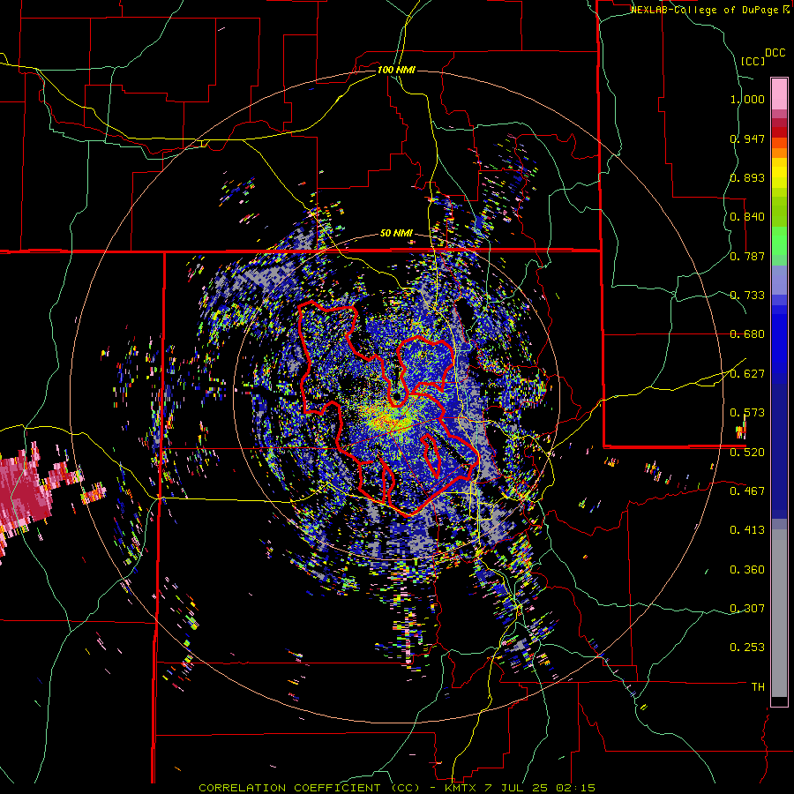Pick the pink segment of the colorbar
Viewport: 794px width, 794px height.
[779, 94]
